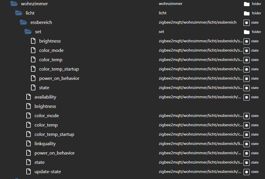Select the essbereich tree item label
The image size is (265, 179).
[x=41, y=22]
